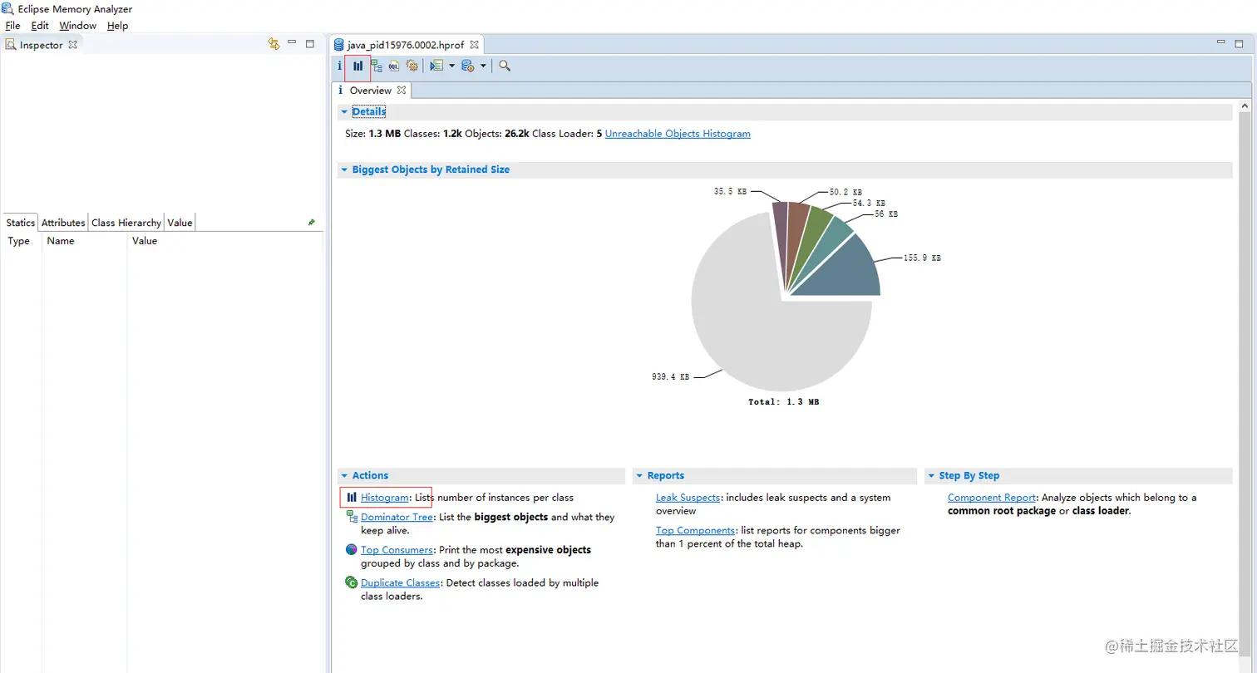Open the Run Expert System Test dropdown arrow

click(451, 66)
